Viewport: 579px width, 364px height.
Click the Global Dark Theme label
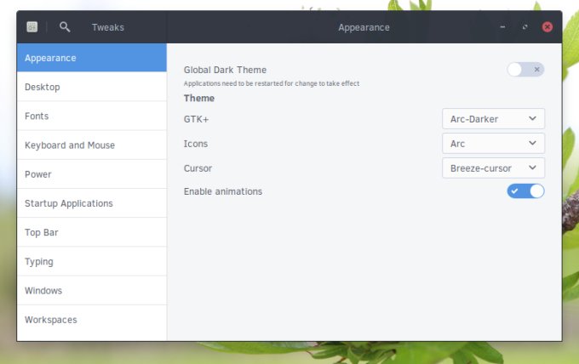pos(225,70)
